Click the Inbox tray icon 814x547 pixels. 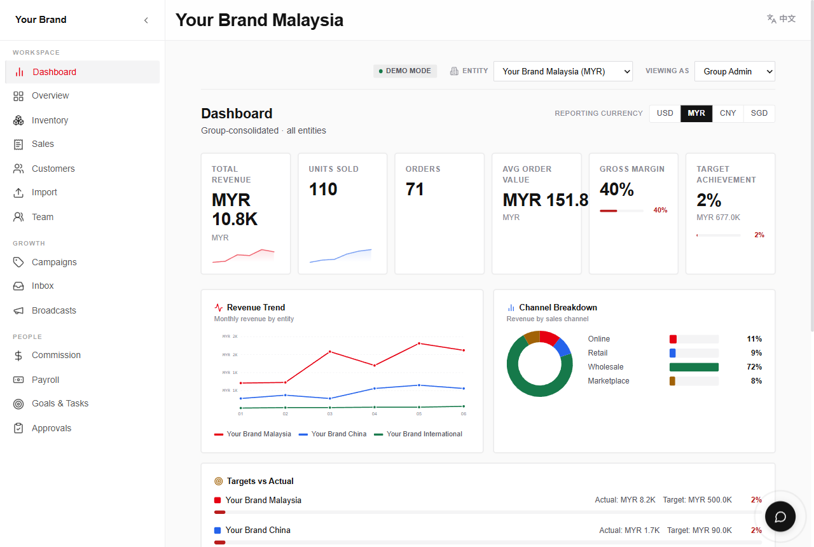click(x=19, y=286)
